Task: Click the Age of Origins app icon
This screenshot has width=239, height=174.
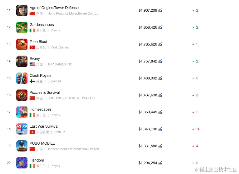Action: click(x=22, y=10)
